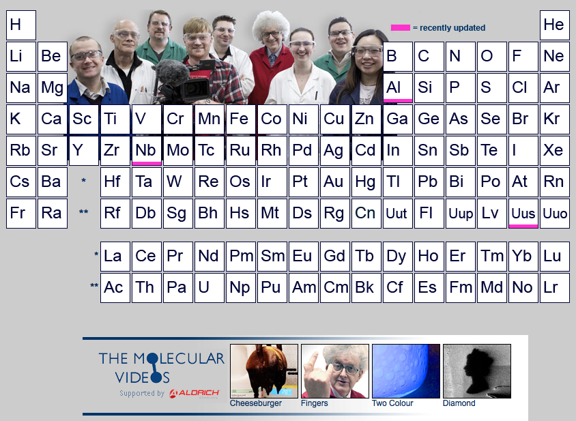This screenshot has width=576, height=421.
Task: Click the Carbon (C) element tile
Action: click(x=429, y=56)
